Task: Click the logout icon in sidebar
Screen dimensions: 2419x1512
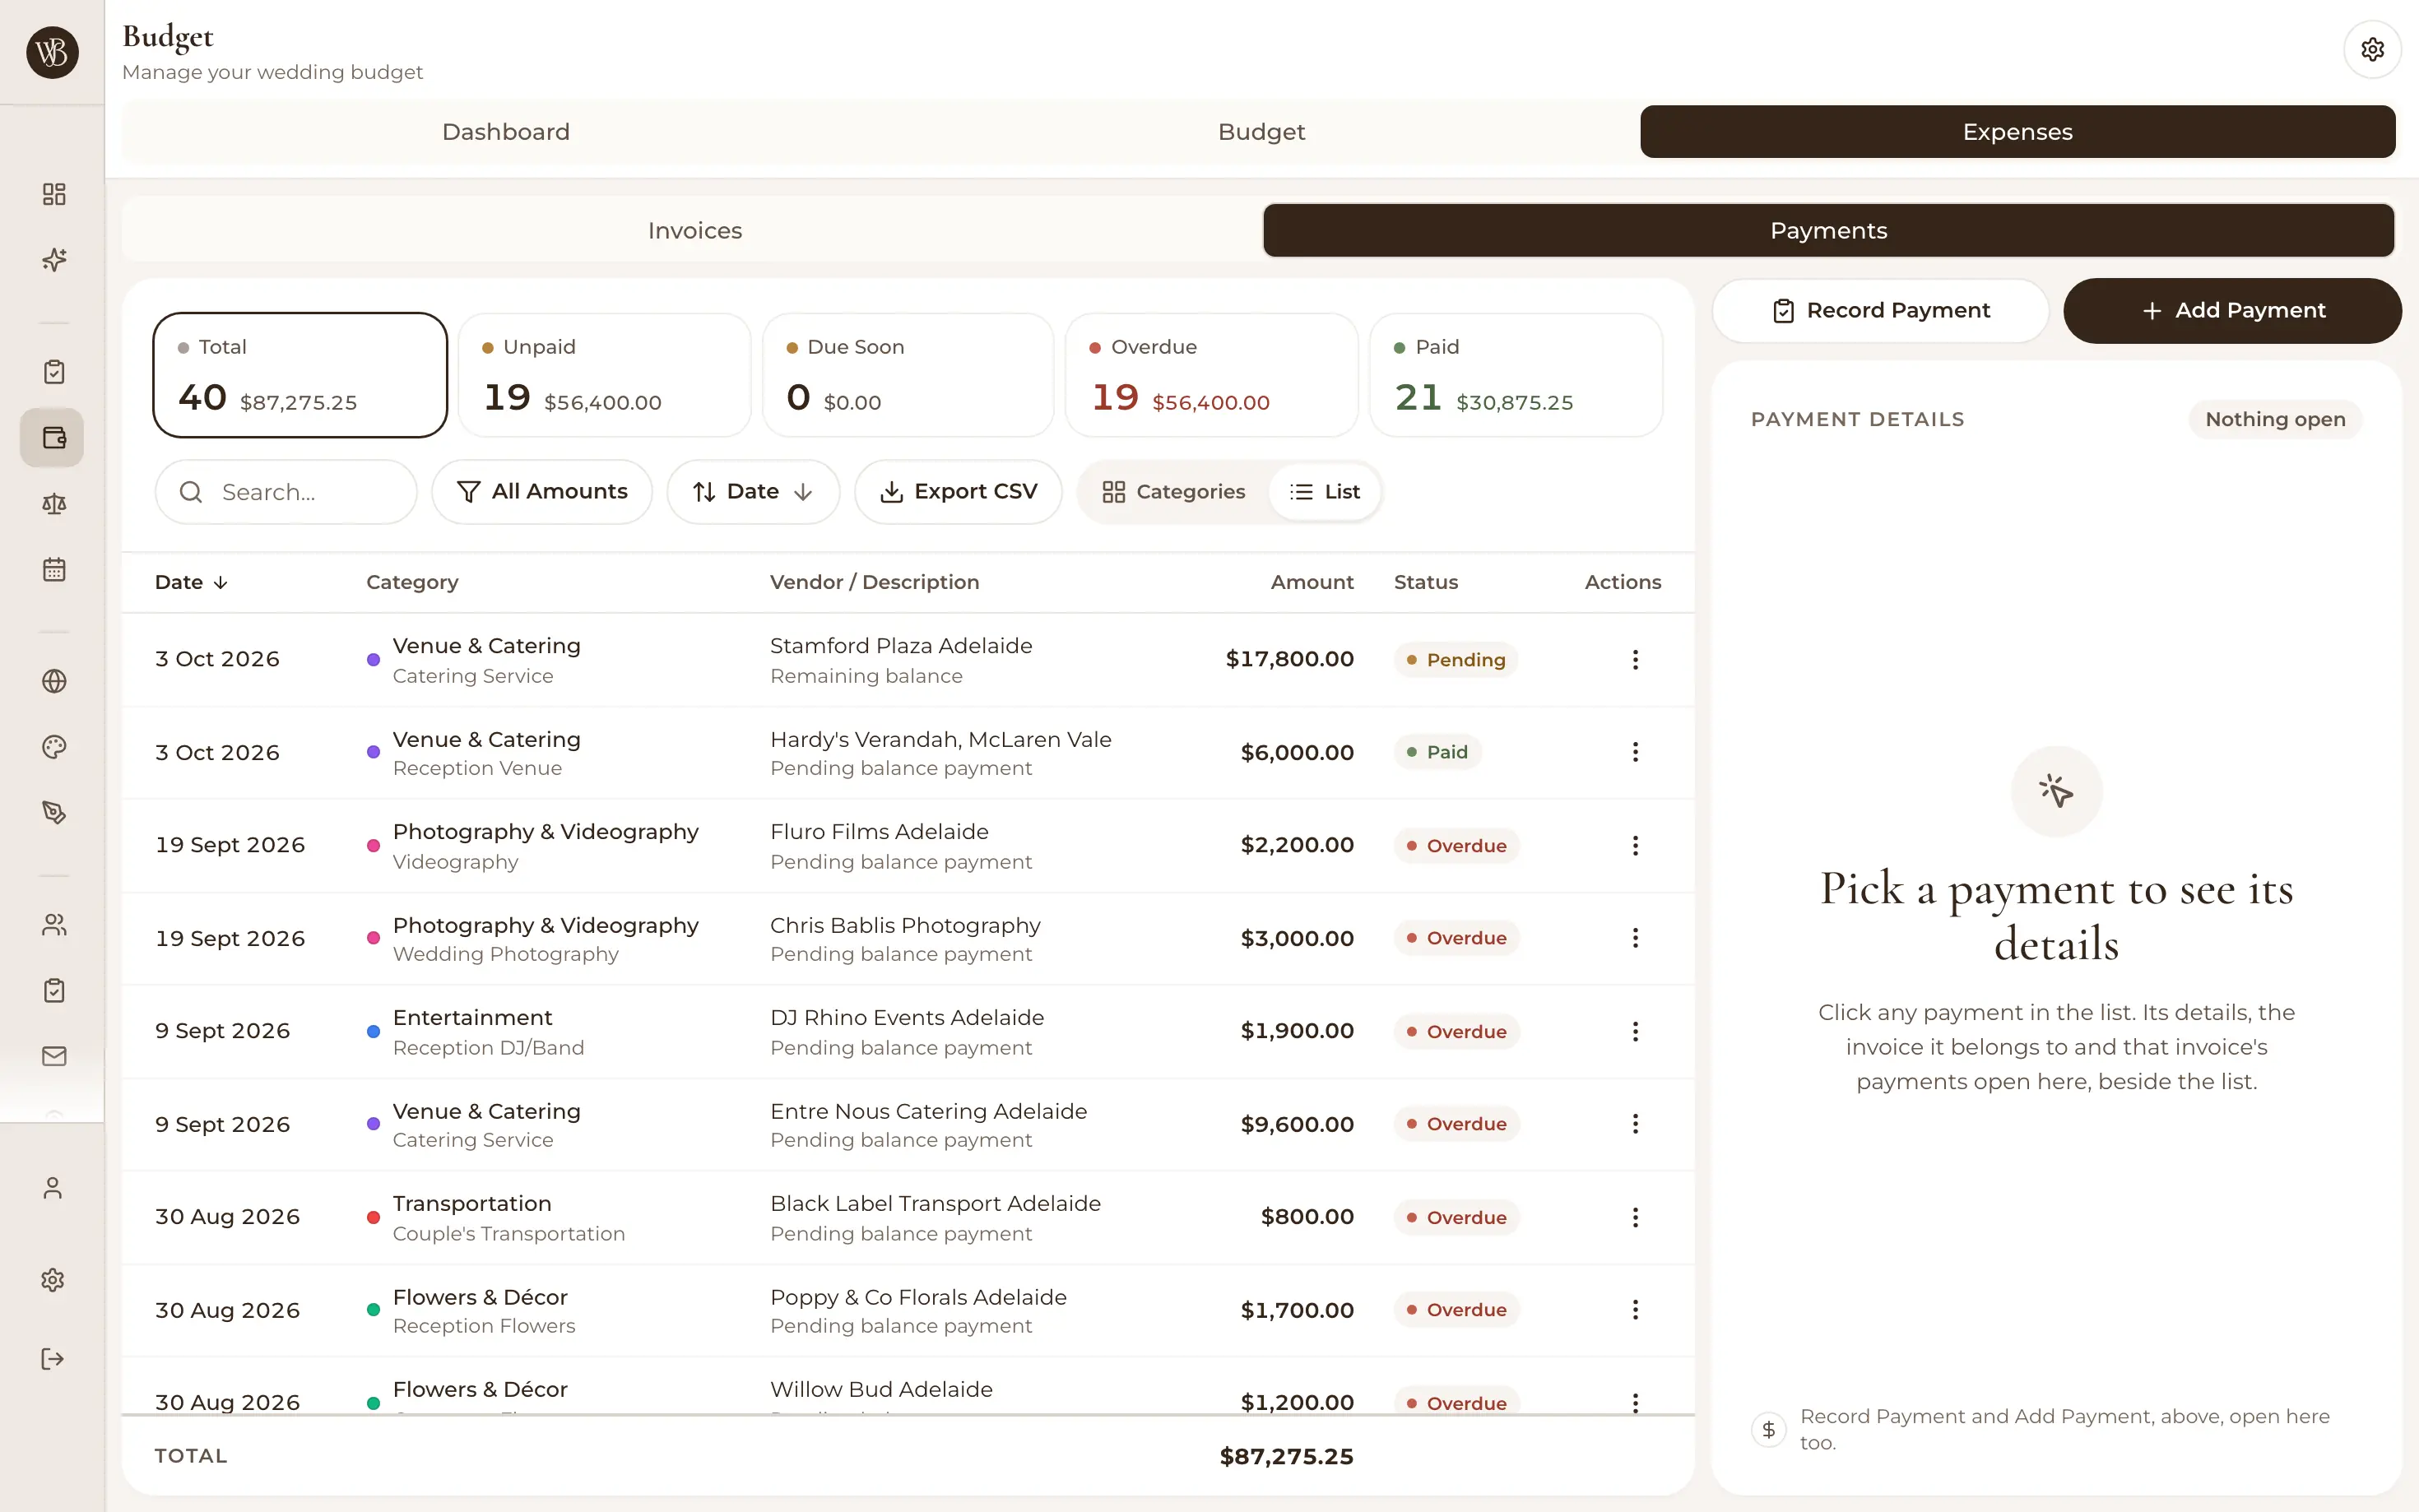Action: tap(52, 1359)
